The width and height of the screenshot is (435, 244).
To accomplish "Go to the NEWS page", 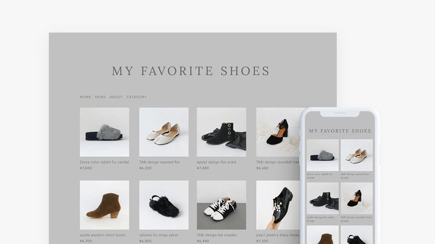I will pyautogui.click(x=100, y=97).
